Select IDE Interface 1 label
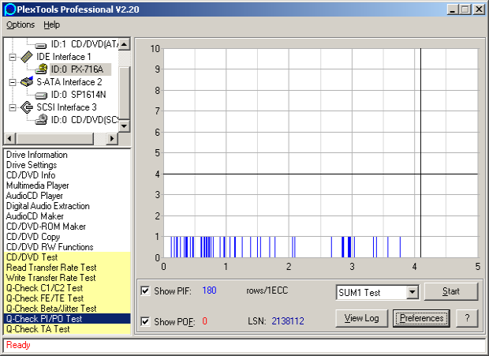 pos(64,57)
